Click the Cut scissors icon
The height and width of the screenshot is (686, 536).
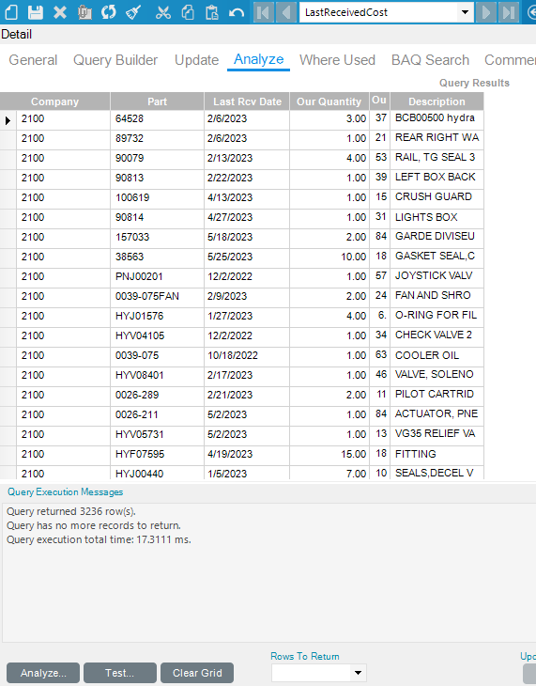pos(163,12)
